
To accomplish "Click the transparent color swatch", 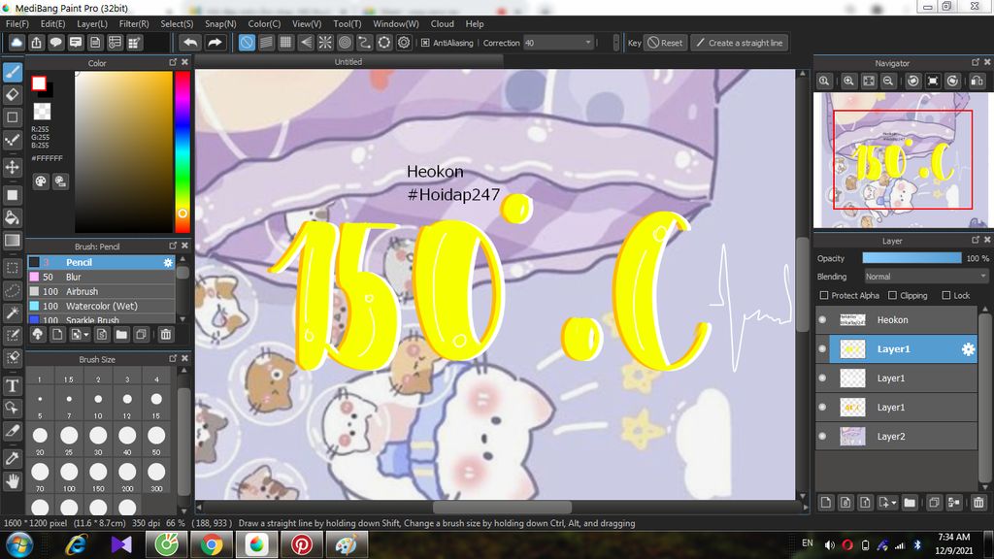I will (x=42, y=112).
